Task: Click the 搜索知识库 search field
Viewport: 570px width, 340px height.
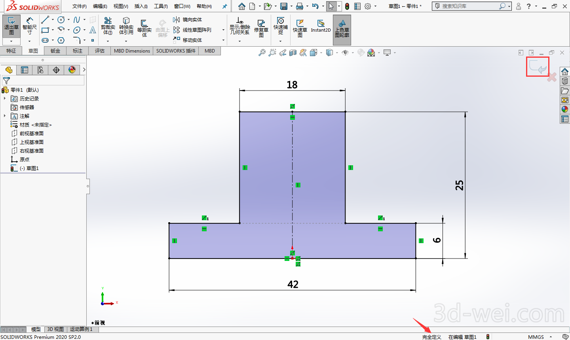Action: [x=469, y=6]
